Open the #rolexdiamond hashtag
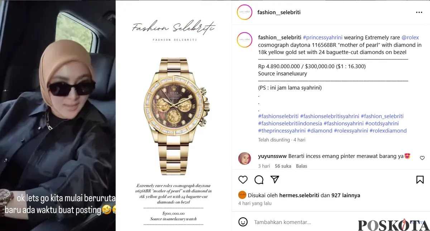This screenshot has width=430, height=231. [388, 131]
